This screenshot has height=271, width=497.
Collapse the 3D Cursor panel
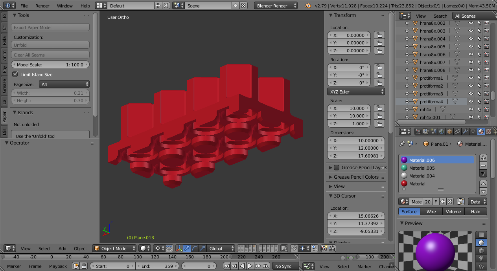[355, 196]
